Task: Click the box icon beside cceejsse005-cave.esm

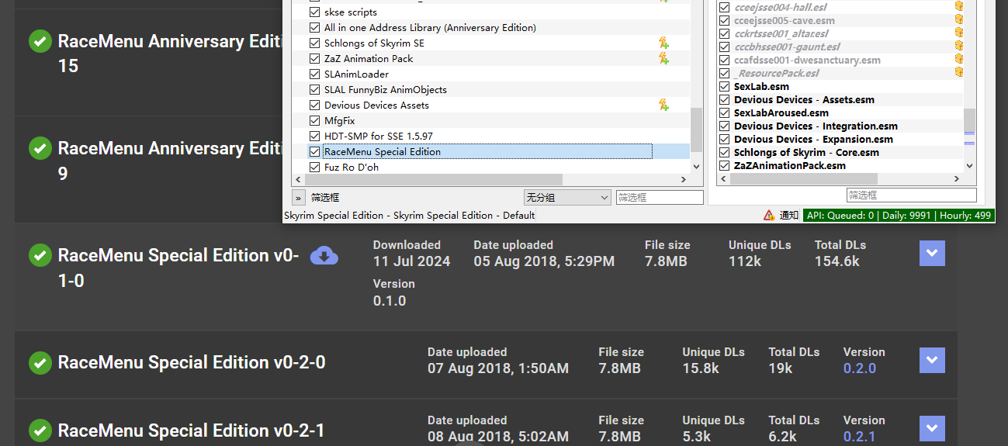Action: [x=958, y=20]
